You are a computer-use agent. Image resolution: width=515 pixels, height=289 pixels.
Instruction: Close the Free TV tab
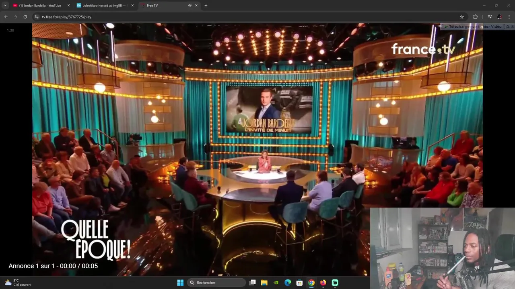pyautogui.click(x=196, y=6)
